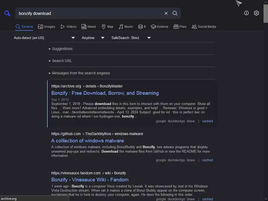This screenshot has width=268, height=201.
Task: Switch to the It tab
Action: 142,27
